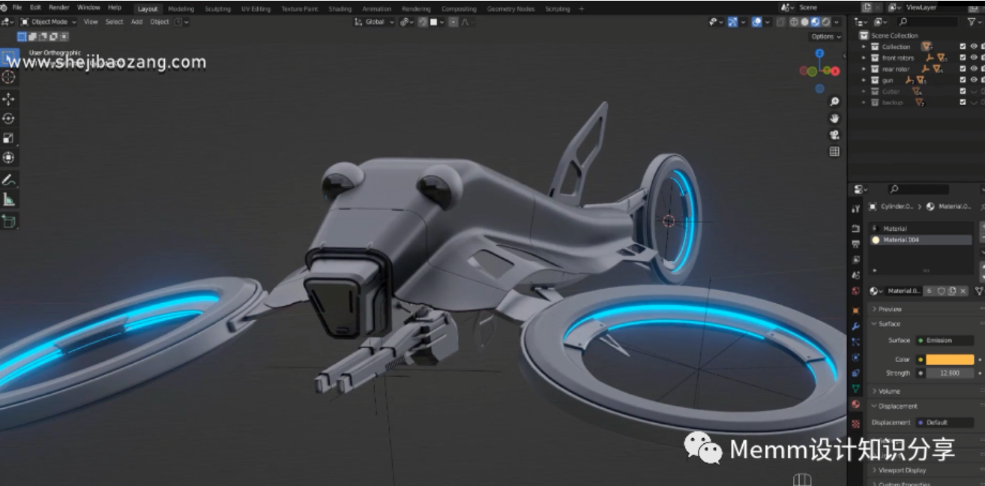985x486 pixels.
Task: Click the outliner filter funnel icon
Action: click(x=972, y=22)
